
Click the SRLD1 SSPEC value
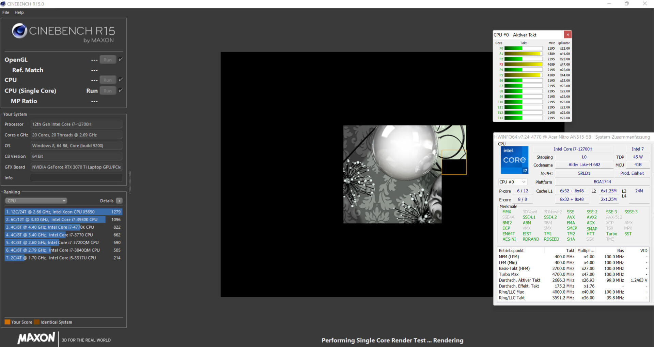click(584, 173)
